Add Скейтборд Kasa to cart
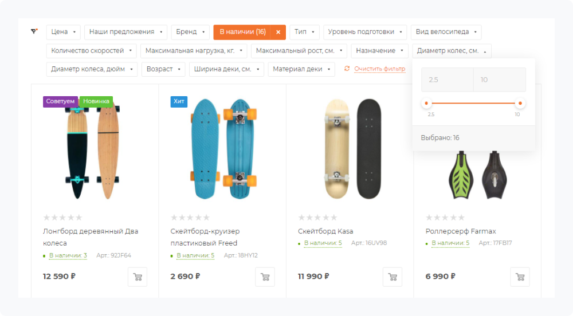573x316 pixels. pyautogui.click(x=393, y=277)
